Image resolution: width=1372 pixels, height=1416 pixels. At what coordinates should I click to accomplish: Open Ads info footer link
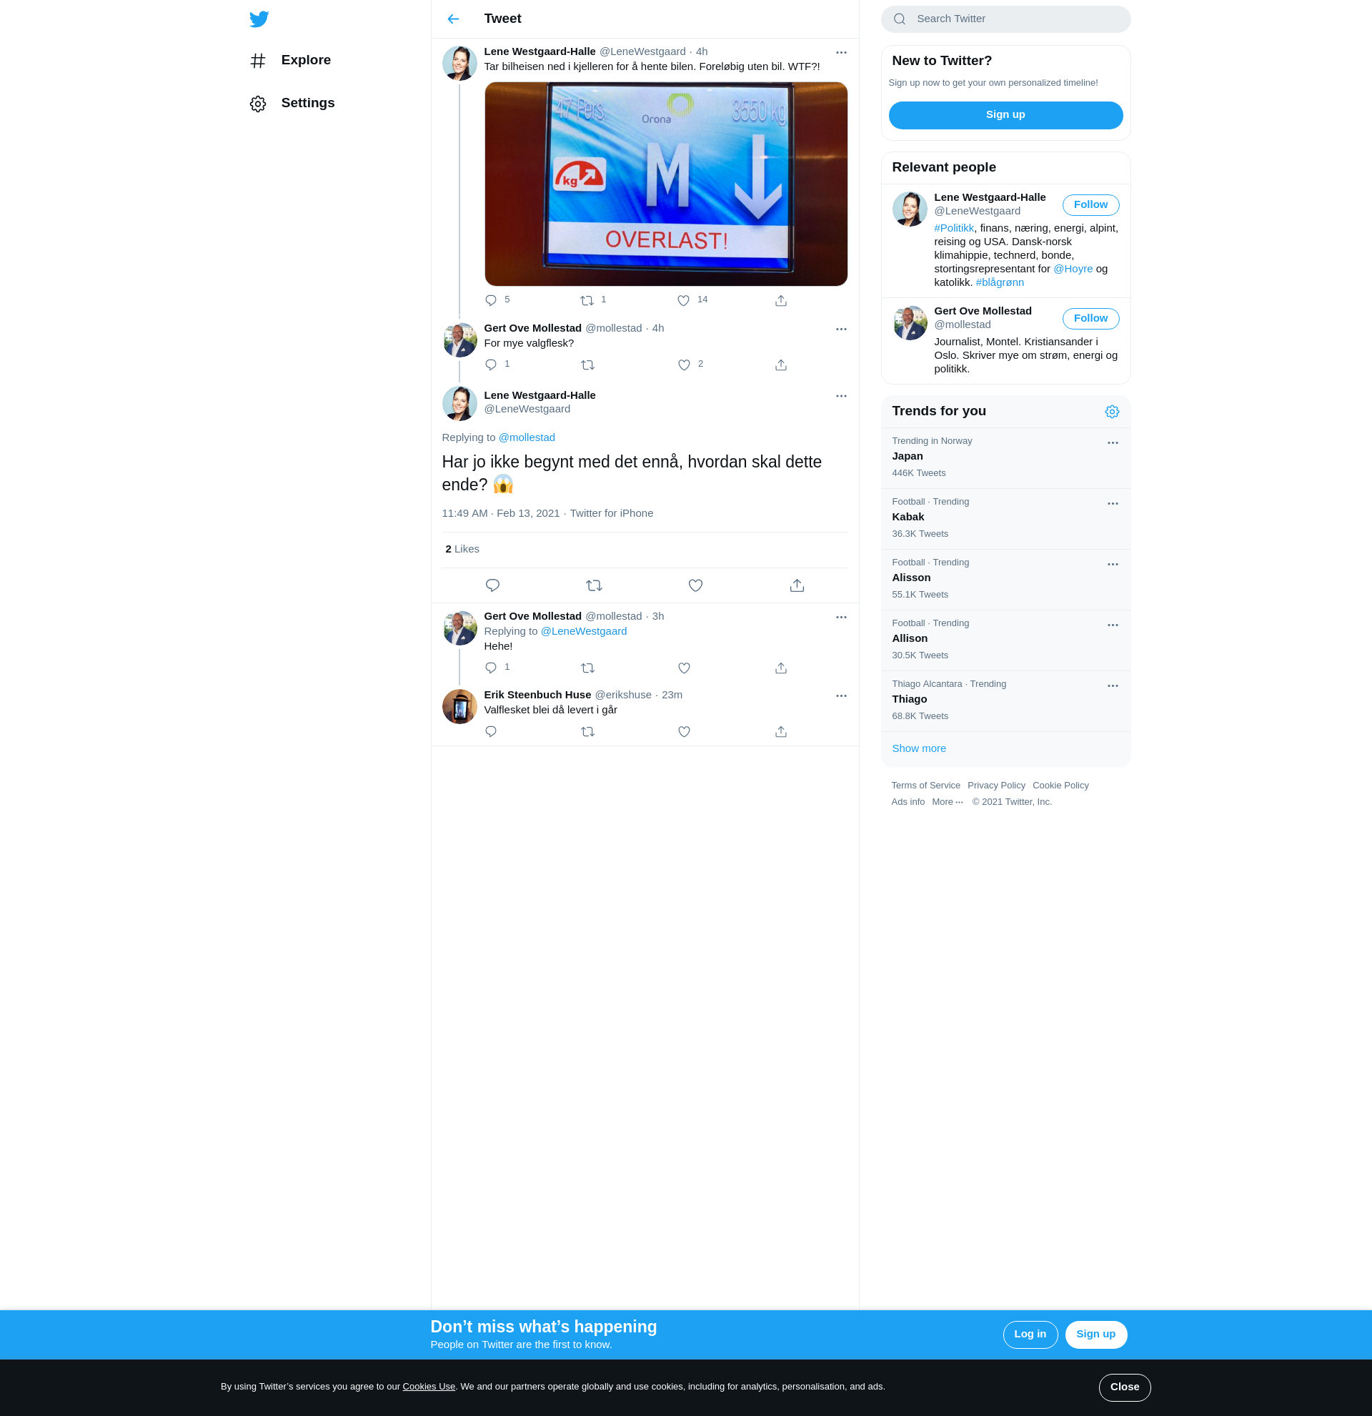tap(908, 802)
